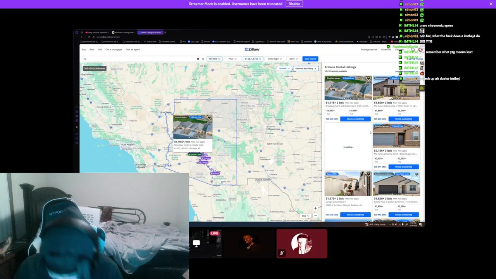Open the Buy menu in Zillow header

(84, 50)
